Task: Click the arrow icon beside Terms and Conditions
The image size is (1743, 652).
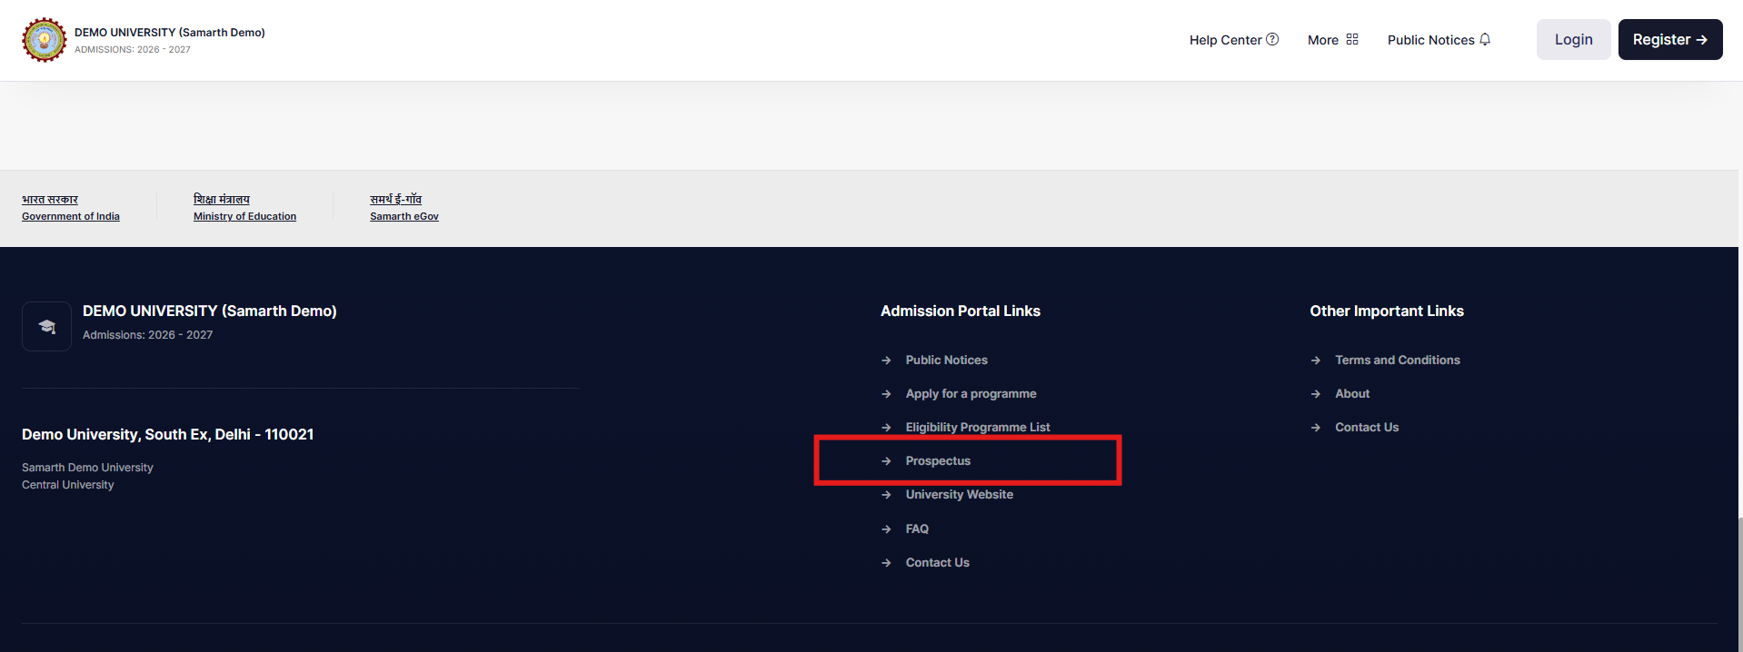Action: click(x=1315, y=361)
